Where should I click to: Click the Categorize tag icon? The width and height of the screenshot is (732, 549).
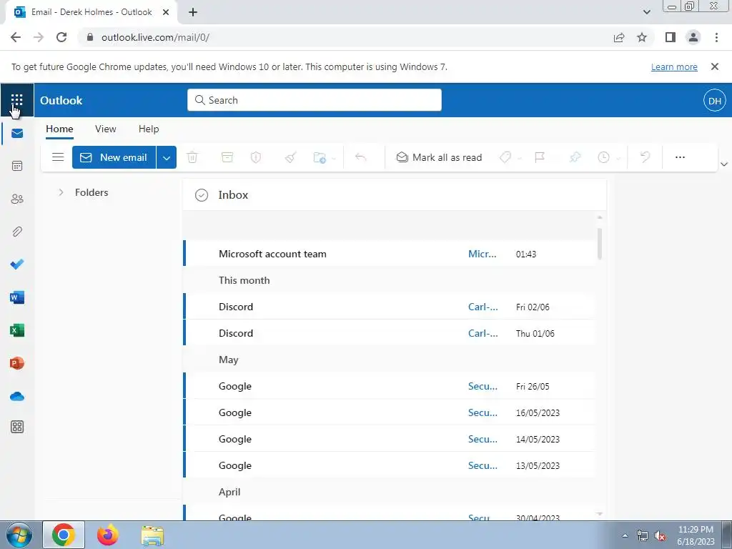(505, 157)
